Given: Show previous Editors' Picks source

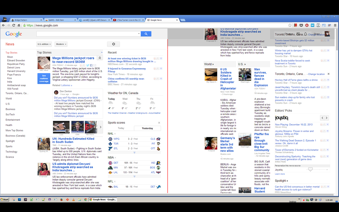Looking at the screenshot, I should (x=322, y=118).
